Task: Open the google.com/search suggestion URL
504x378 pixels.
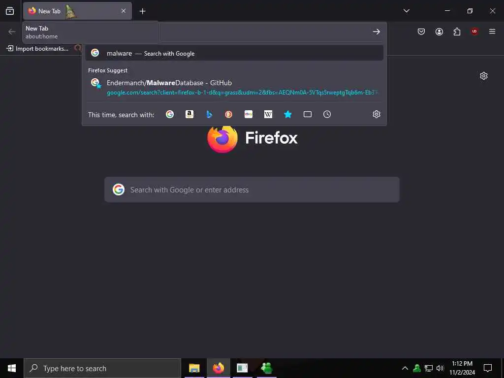Action: point(242,93)
